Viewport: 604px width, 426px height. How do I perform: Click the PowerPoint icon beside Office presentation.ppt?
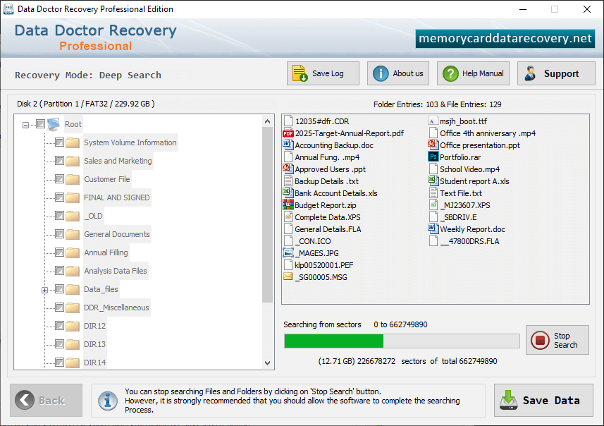(433, 145)
